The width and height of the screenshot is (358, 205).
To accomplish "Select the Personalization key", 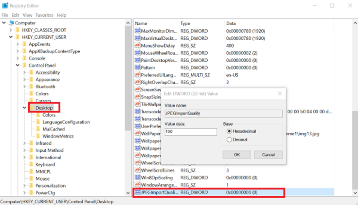I will coord(50,186).
